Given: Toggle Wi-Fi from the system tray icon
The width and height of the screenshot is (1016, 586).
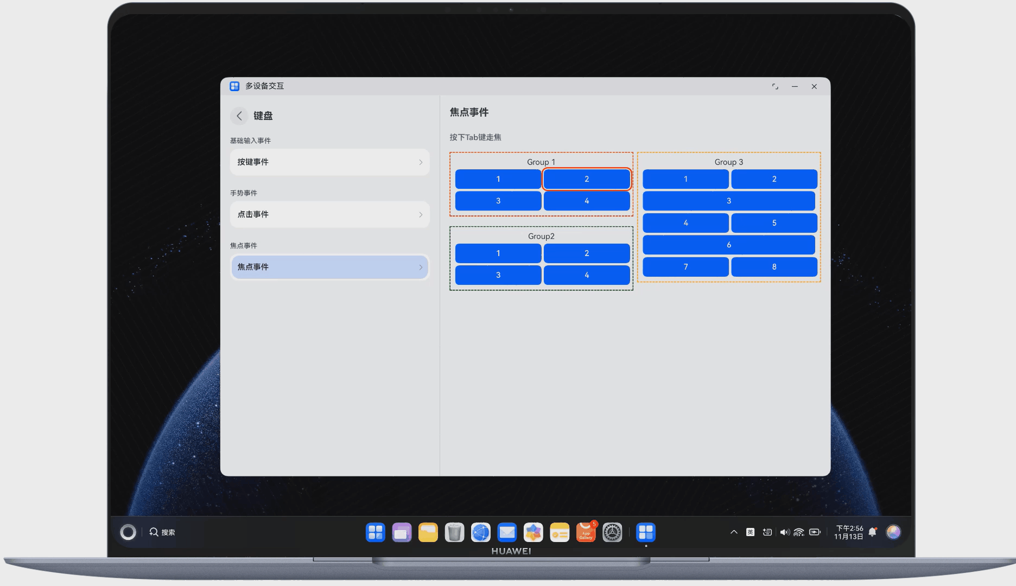Looking at the screenshot, I should (x=799, y=532).
